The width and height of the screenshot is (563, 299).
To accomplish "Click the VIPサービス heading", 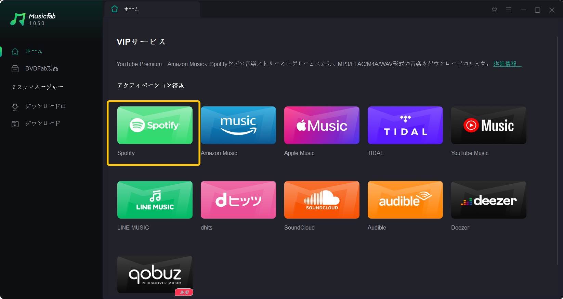I will (x=141, y=42).
